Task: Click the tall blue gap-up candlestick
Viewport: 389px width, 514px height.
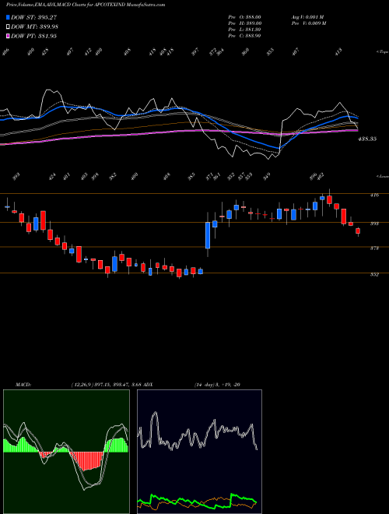Action: point(208,235)
